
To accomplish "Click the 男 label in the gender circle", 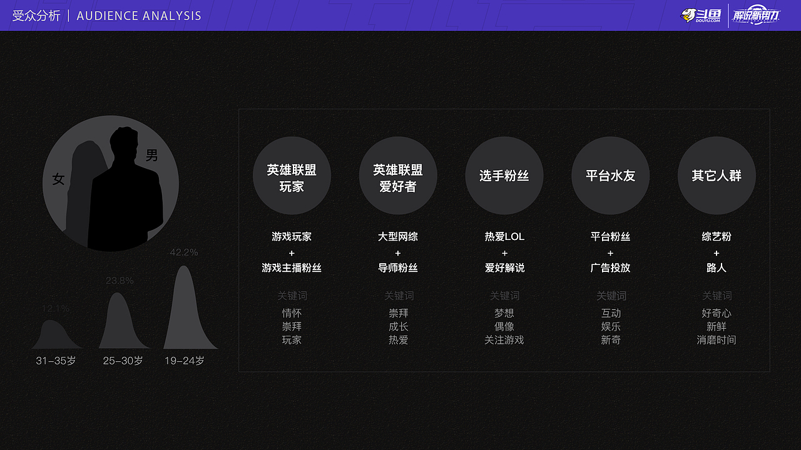I will [x=152, y=155].
